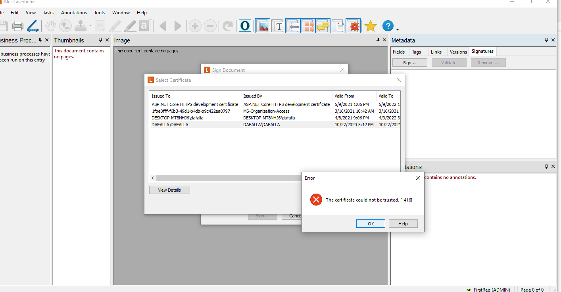Click the Print icon in the toolbar
The image size is (561, 292).
tap(17, 26)
